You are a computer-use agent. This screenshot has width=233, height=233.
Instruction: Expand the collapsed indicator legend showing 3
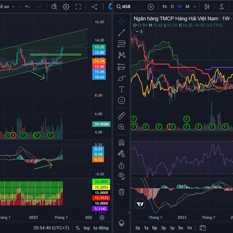click(139, 31)
